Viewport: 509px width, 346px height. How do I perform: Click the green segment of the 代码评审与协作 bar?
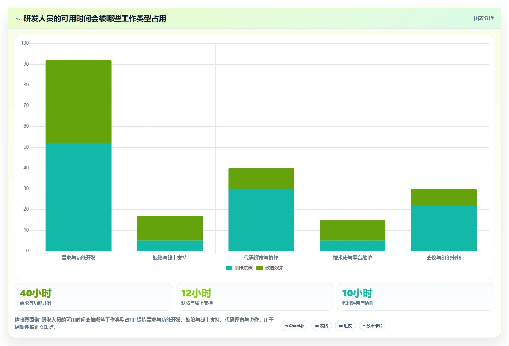coord(261,178)
